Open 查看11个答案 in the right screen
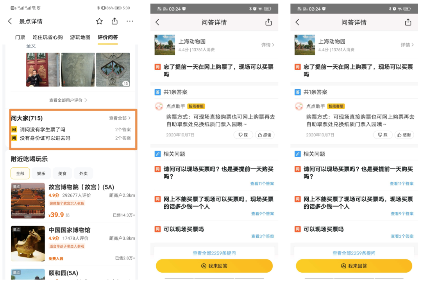Screen dimensions: 422x282 (402, 184)
